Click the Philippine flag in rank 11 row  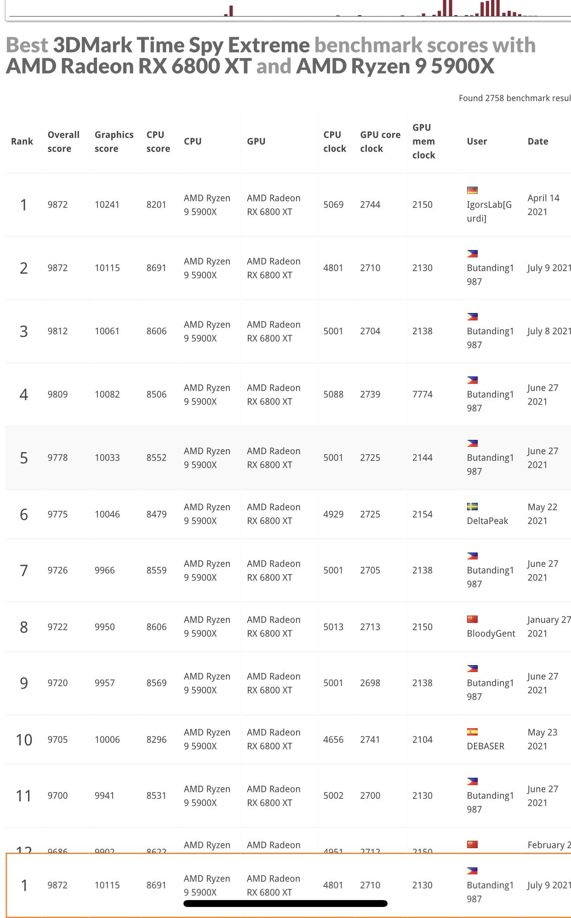point(472,781)
